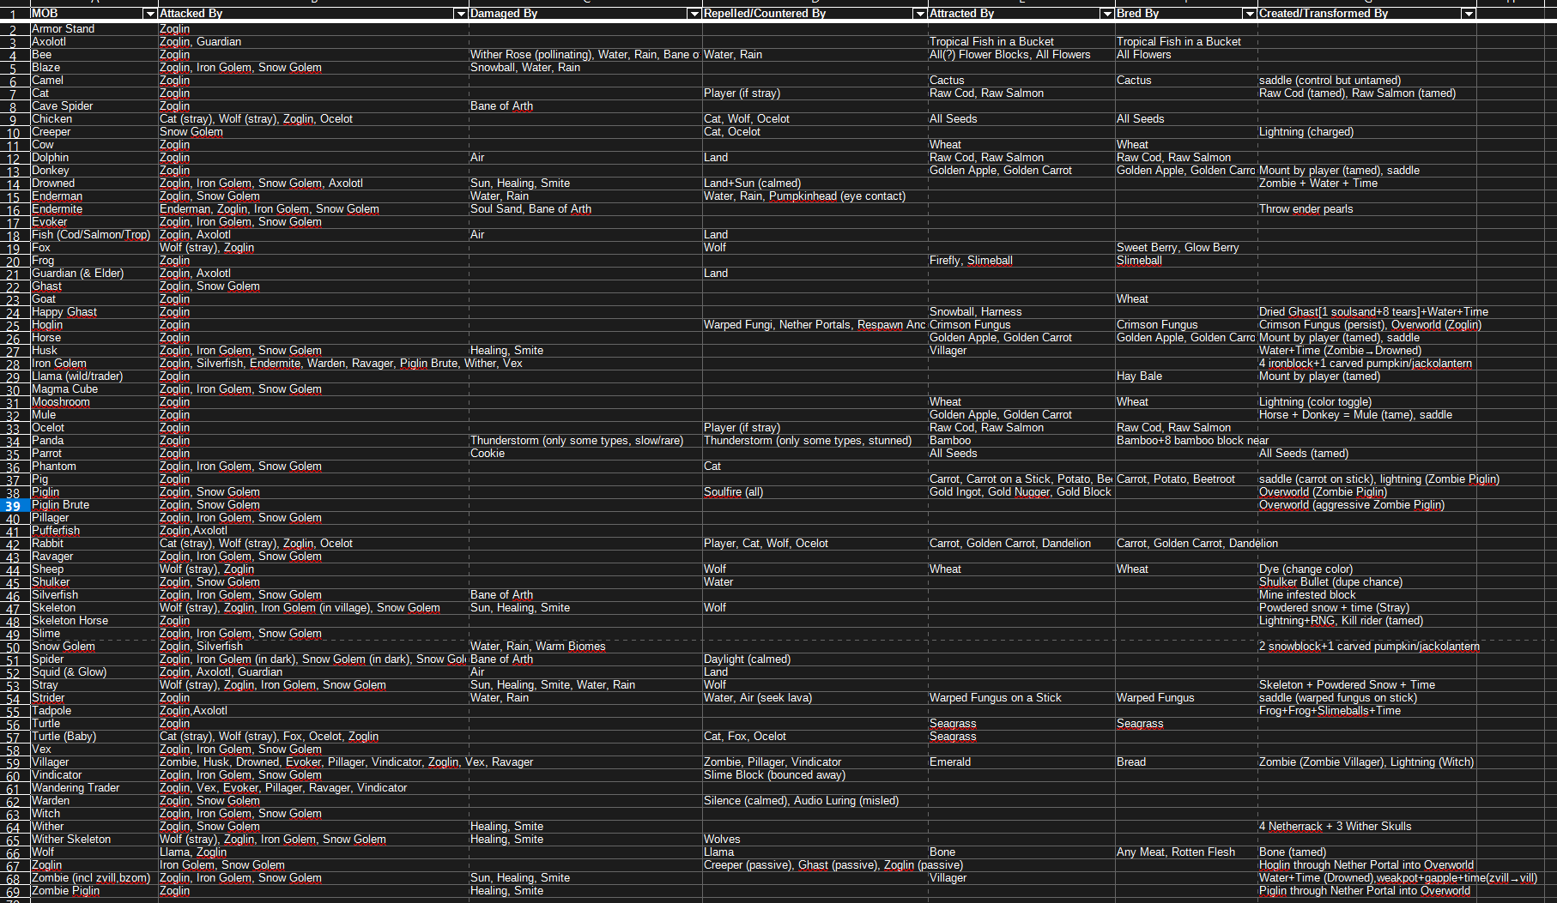Select the 'Lightning+RNG, Kill rider (tamed)' cell
Screen dimensions: 1557x903
(x=1366, y=621)
